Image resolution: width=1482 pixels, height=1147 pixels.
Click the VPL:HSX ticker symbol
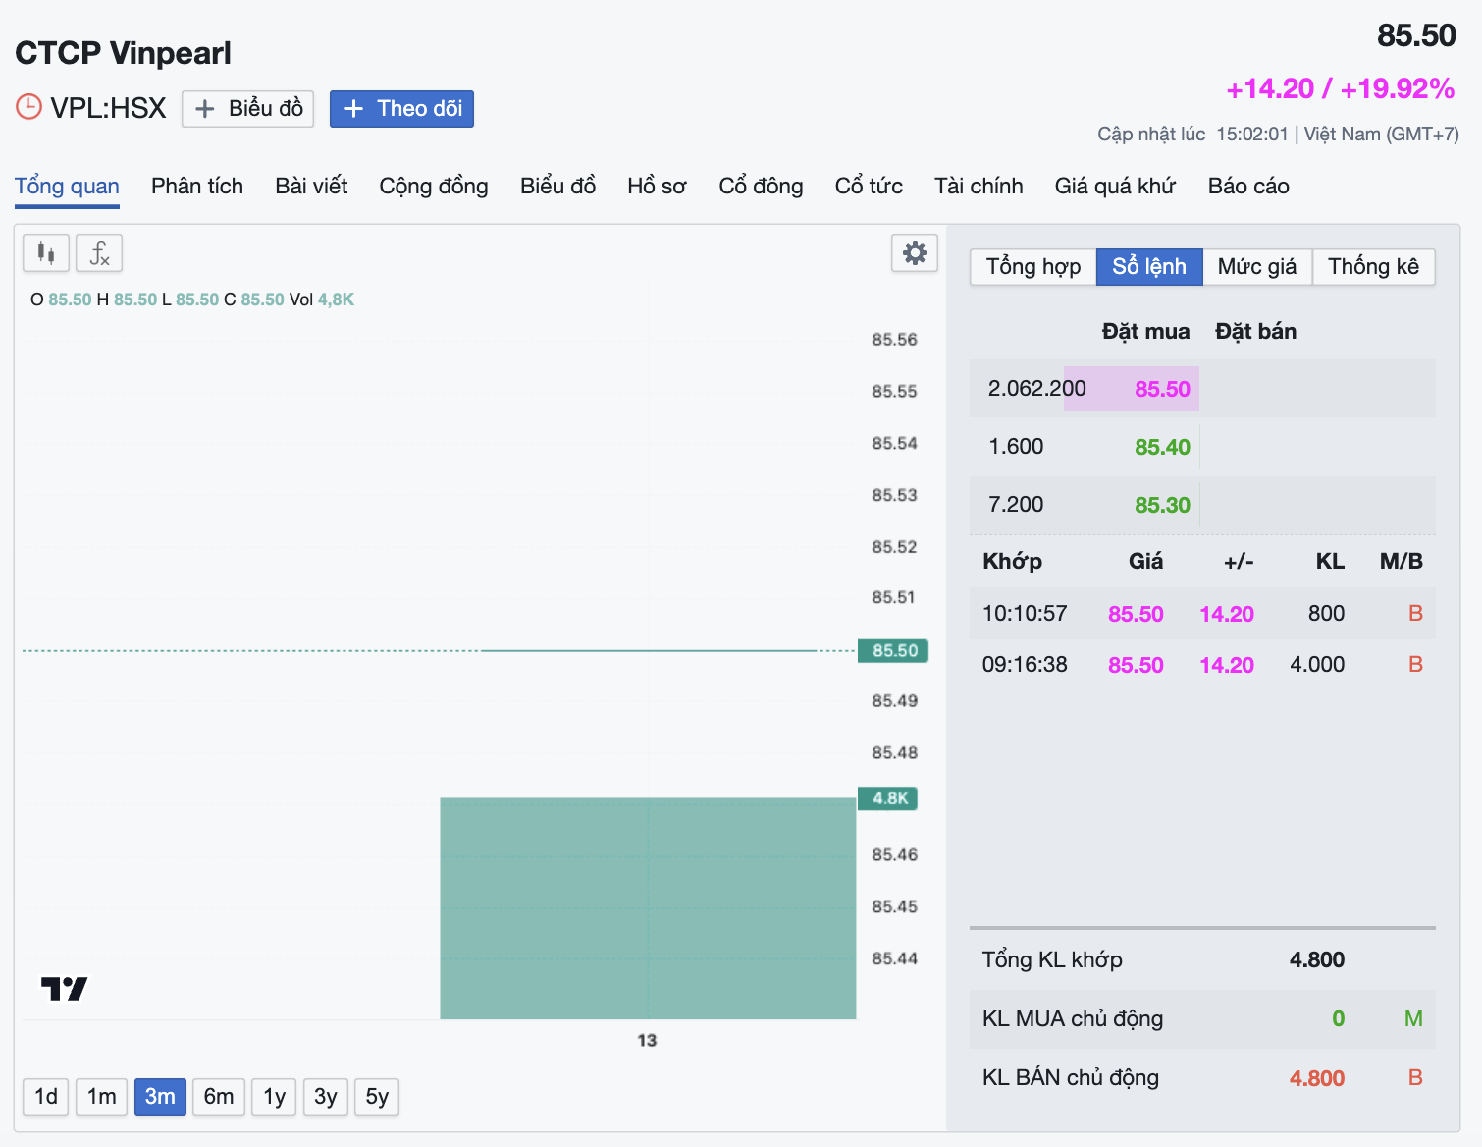[x=108, y=108]
